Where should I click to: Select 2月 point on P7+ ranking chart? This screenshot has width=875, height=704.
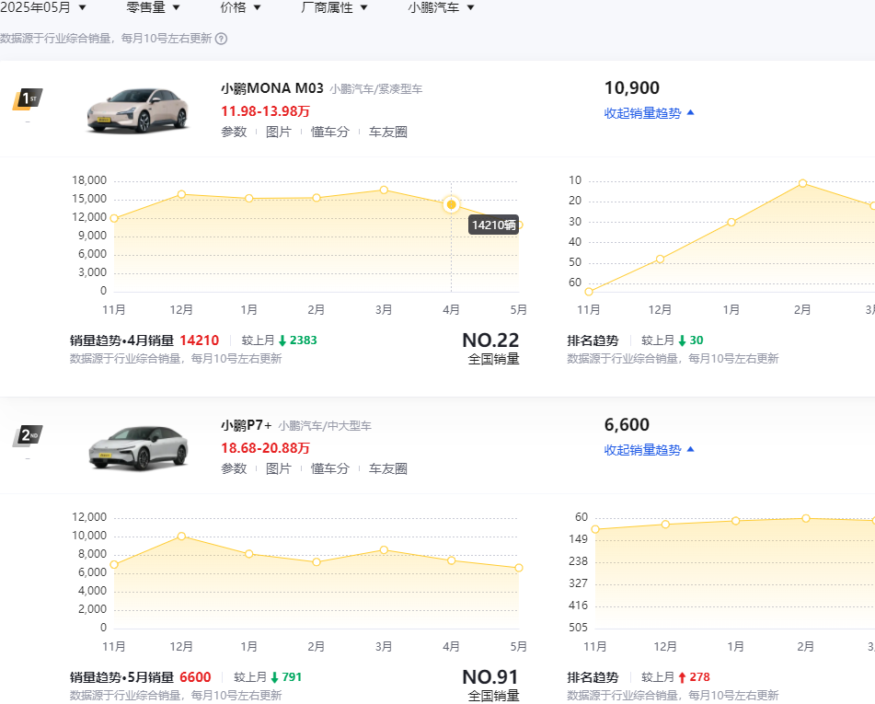coord(806,519)
